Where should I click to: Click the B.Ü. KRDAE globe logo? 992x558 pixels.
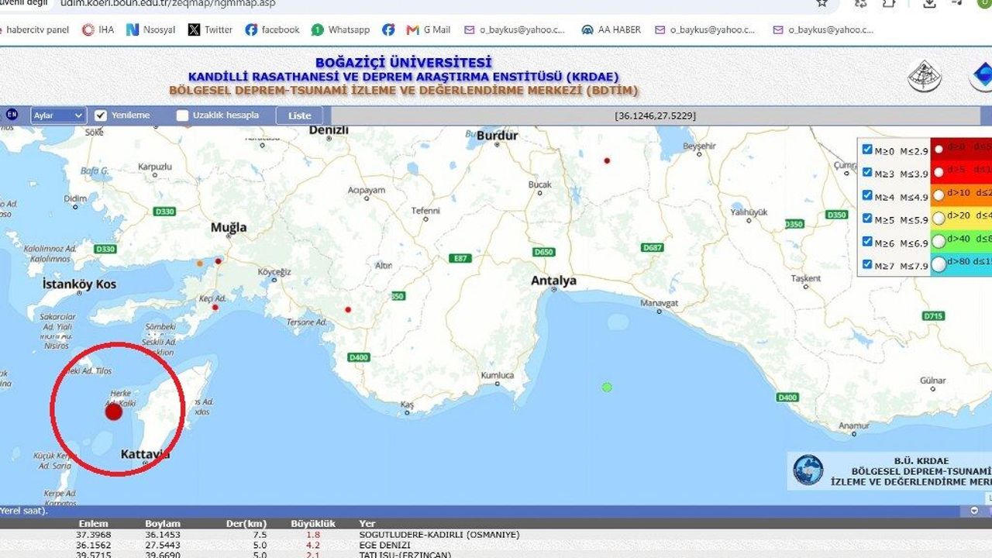[808, 470]
